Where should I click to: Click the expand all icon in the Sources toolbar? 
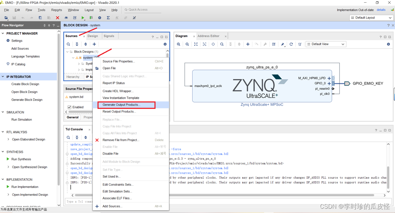pyautogui.click(x=86, y=44)
